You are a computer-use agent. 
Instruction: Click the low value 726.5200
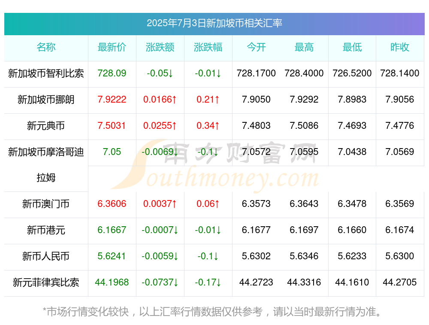352,73
